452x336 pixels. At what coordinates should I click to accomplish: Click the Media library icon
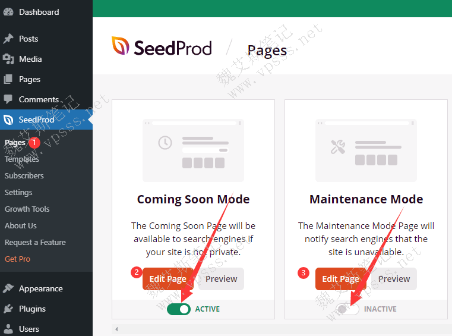click(8, 59)
